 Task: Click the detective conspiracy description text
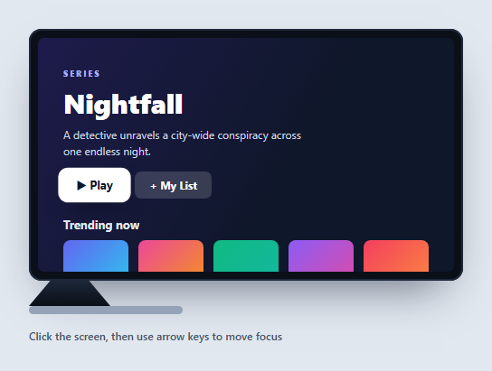[183, 144]
